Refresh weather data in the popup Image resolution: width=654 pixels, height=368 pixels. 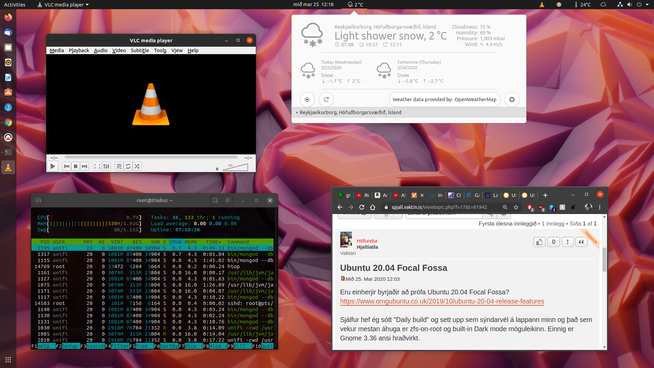(326, 99)
